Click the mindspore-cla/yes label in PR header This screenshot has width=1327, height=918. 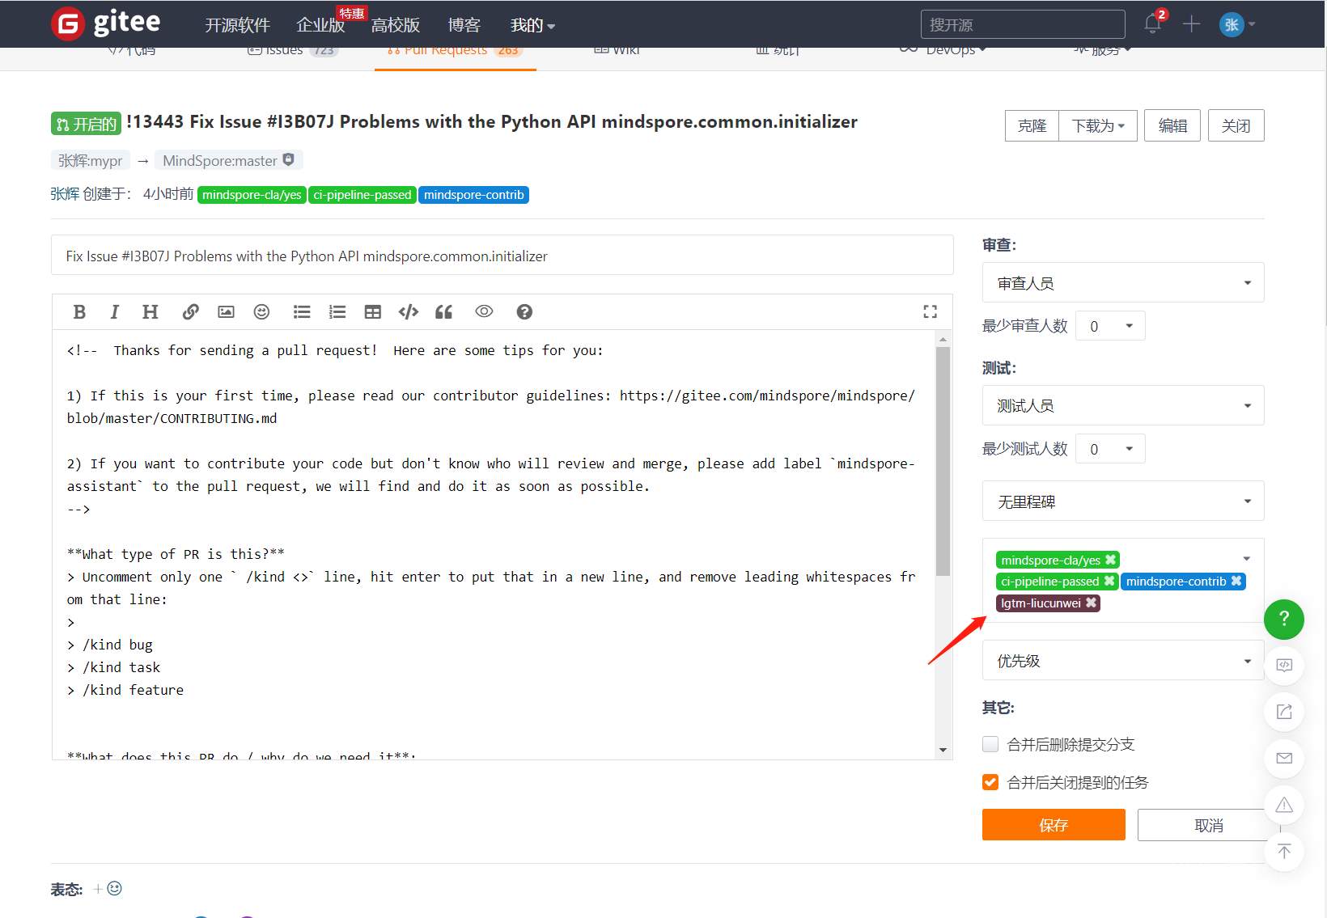[252, 195]
